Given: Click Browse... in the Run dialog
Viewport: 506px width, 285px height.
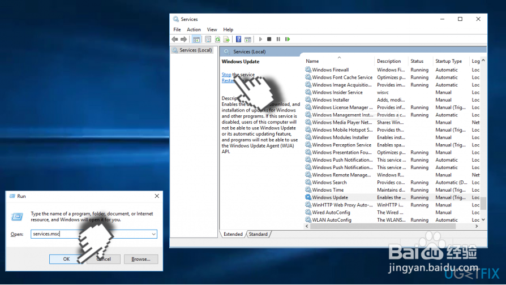Looking at the screenshot, I should tap(141, 259).
